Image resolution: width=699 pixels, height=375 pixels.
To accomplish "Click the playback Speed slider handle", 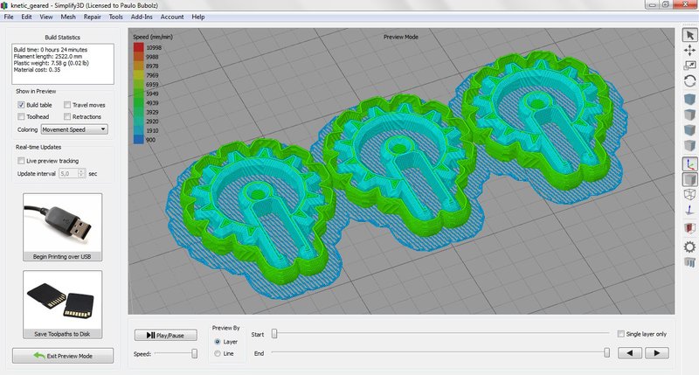I will coord(194,354).
